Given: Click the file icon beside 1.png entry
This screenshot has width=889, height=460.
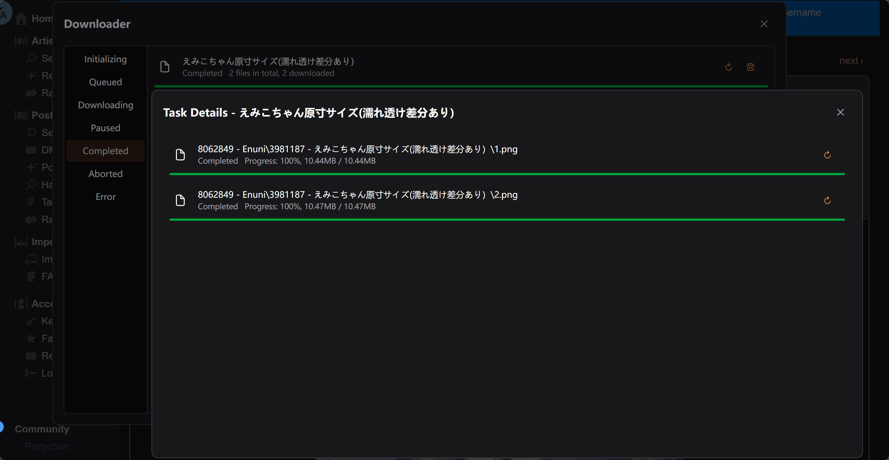Looking at the screenshot, I should click(180, 155).
